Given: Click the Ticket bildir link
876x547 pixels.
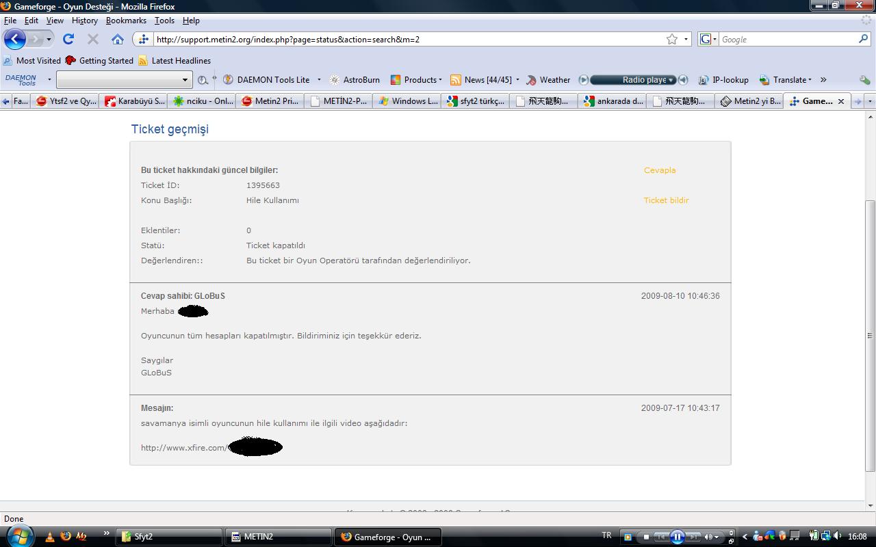Looking at the screenshot, I should [x=666, y=200].
